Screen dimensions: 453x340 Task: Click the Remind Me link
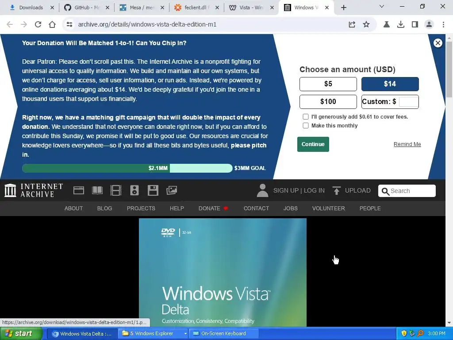[407, 144]
